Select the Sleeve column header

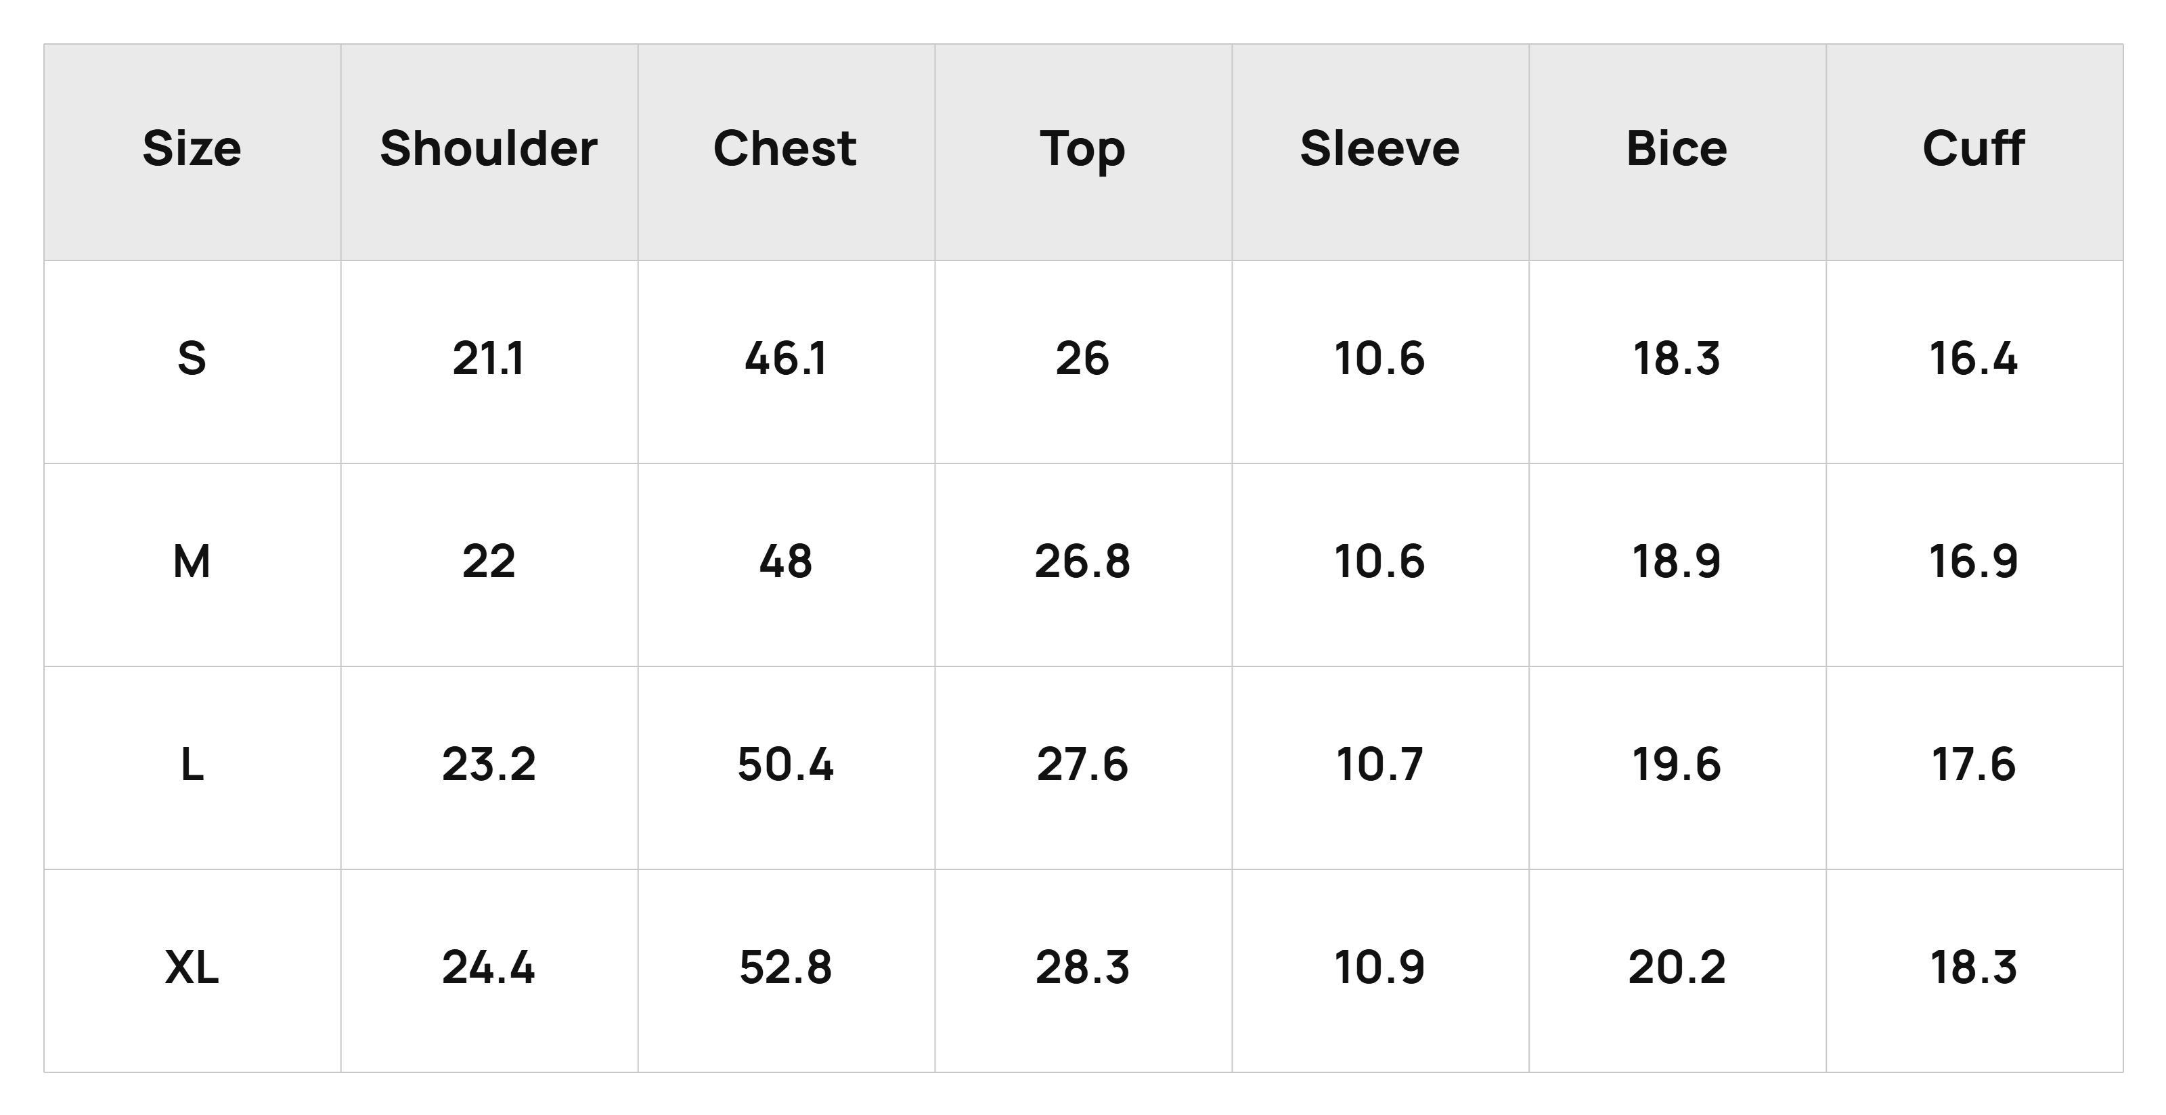(x=1380, y=149)
